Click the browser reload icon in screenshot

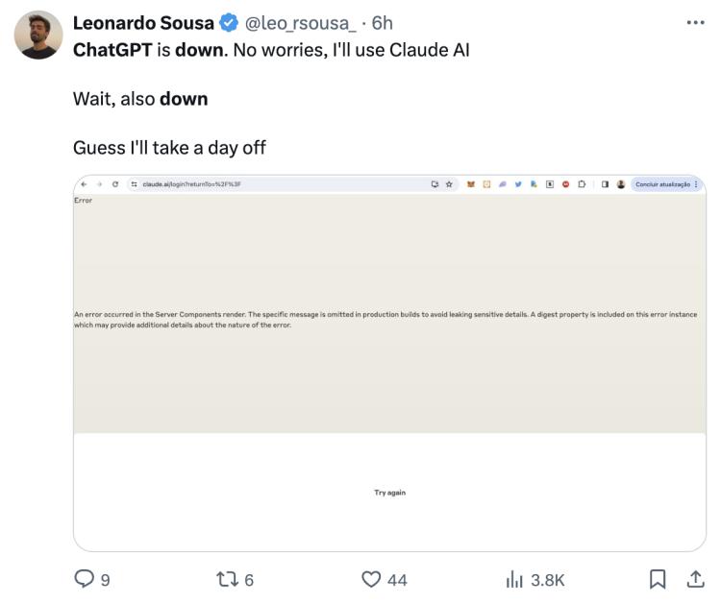click(115, 184)
